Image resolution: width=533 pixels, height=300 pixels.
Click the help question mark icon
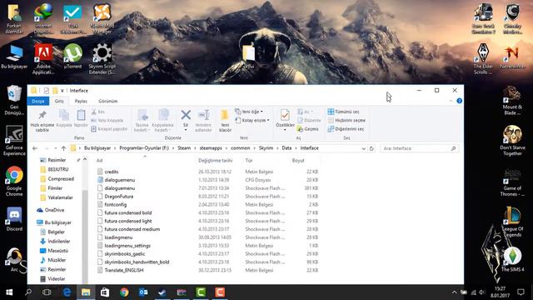459,101
